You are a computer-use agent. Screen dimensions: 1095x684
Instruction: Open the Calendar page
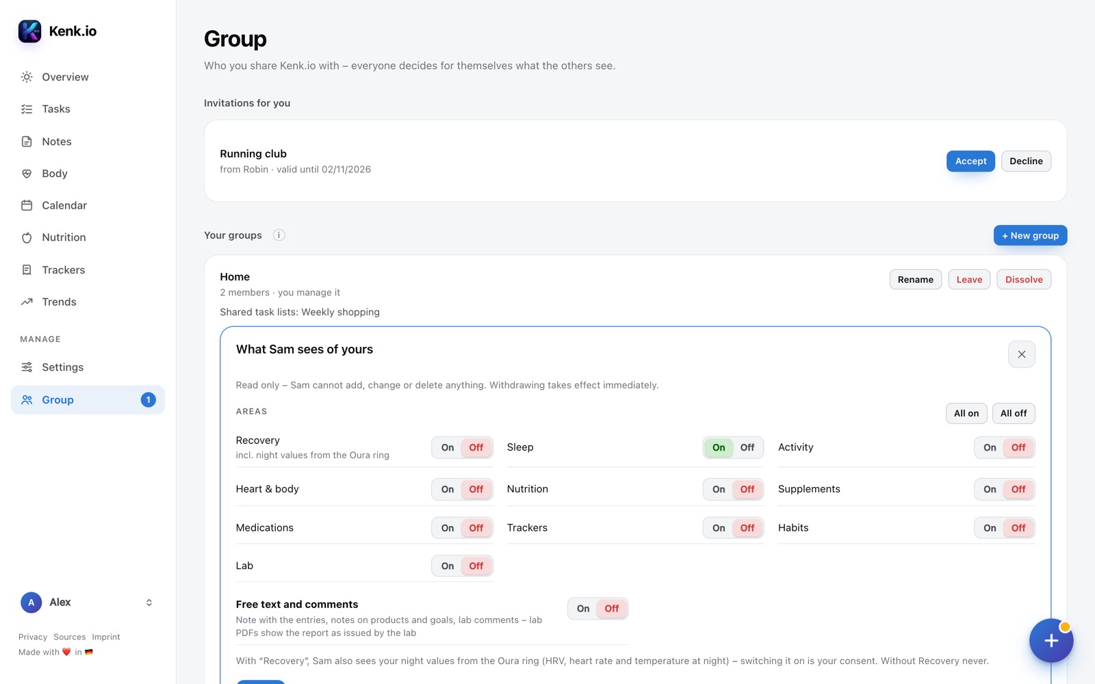click(88, 205)
